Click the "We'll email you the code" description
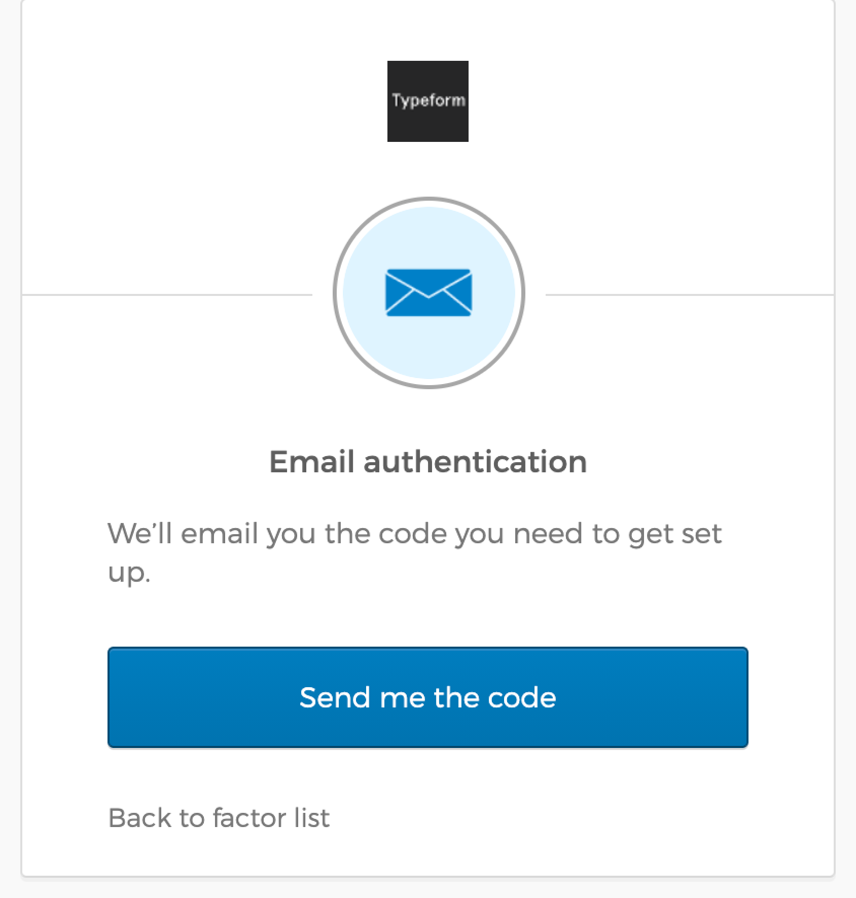The height and width of the screenshot is (898, 856). pos(415,553)
